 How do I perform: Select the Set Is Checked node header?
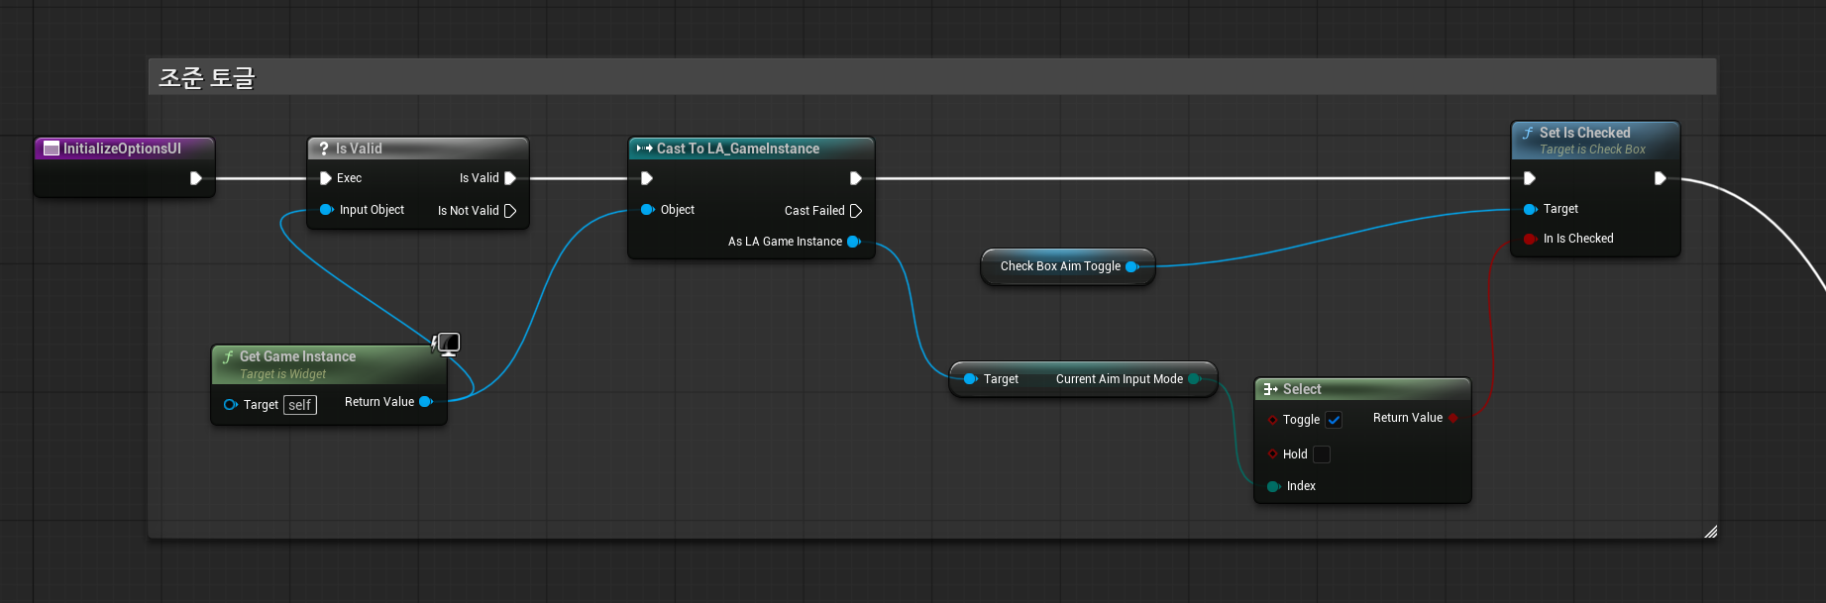pos(1595,140)
